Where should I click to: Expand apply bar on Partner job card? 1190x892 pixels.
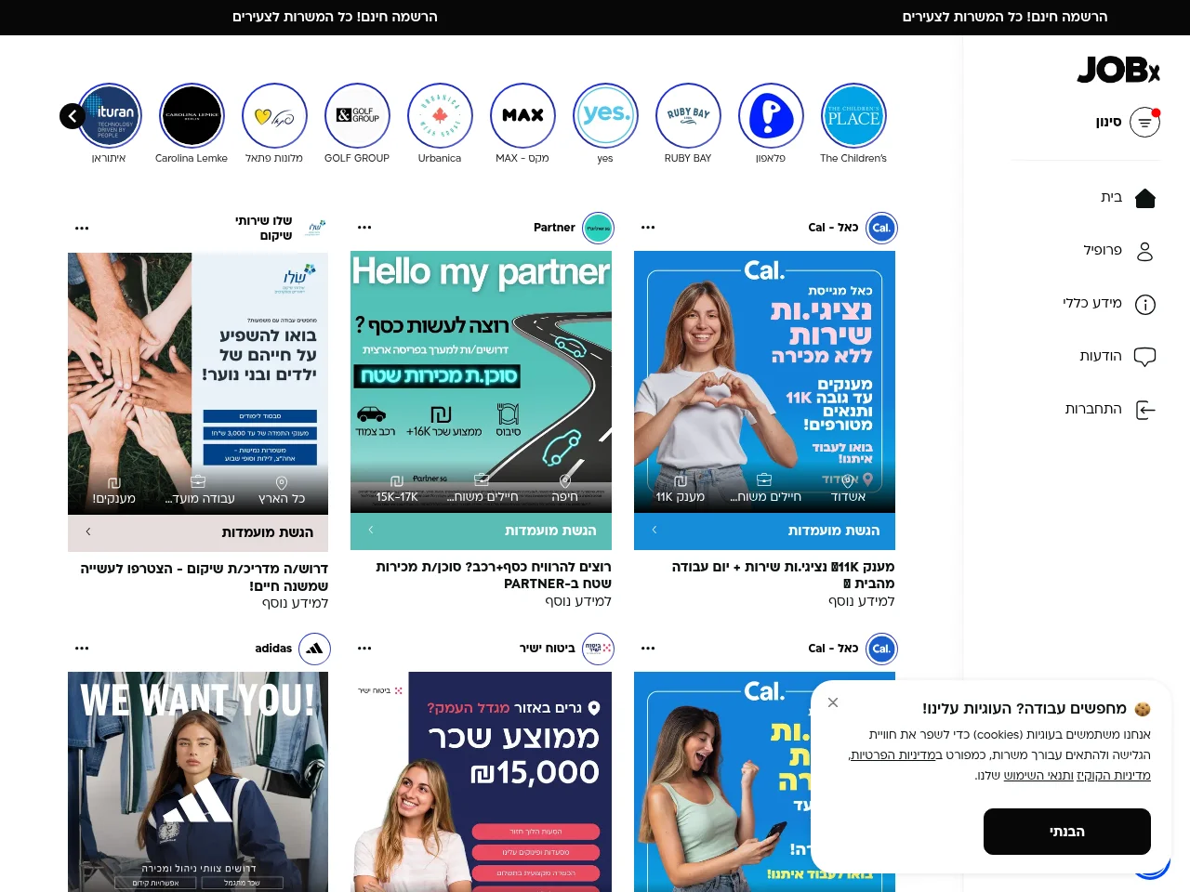pyautogui.click(x=481, y=531)
